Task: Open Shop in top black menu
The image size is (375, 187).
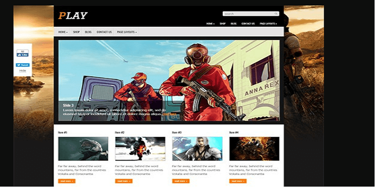Action: [223, 24]
